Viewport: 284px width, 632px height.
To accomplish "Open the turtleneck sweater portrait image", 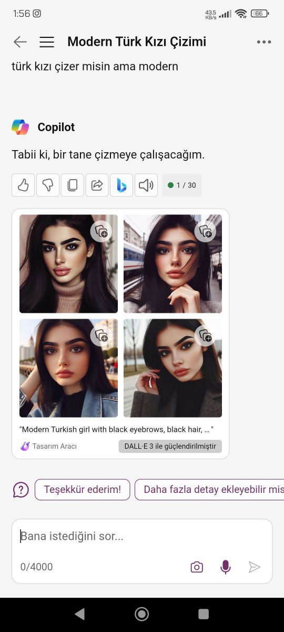I will click(x=68, y=264).
